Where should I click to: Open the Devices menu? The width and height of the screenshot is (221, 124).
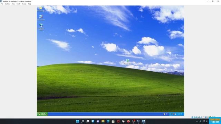[24, 4]
